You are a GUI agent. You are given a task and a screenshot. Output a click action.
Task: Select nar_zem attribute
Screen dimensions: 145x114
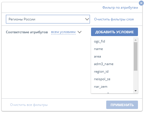click(112, 87)
